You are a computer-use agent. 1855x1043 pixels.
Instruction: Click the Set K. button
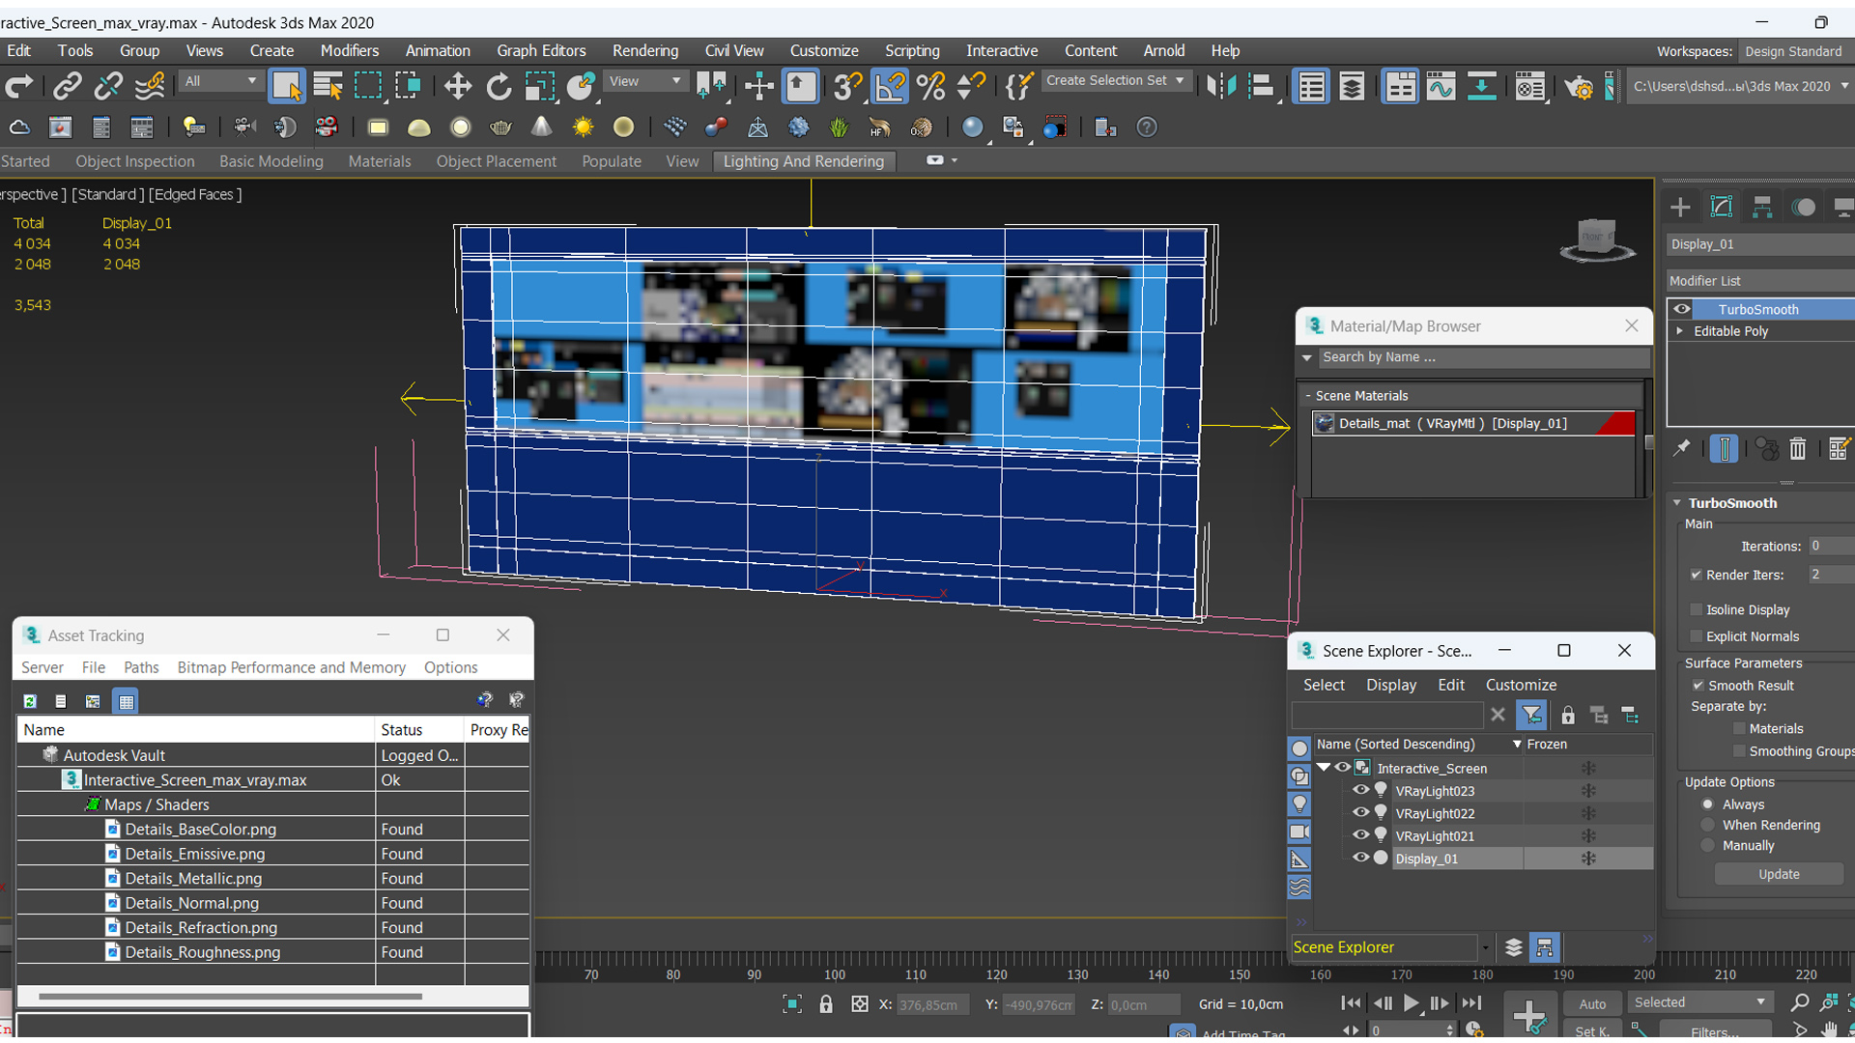(x=1592, y=1031)
